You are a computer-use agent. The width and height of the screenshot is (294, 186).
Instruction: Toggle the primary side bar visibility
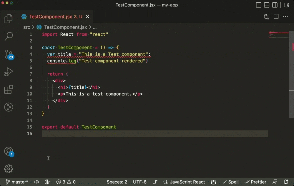point(259,5)
